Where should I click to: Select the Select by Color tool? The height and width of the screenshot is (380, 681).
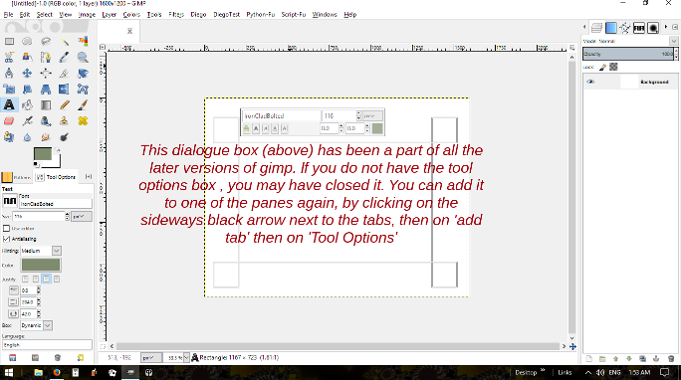83,42
